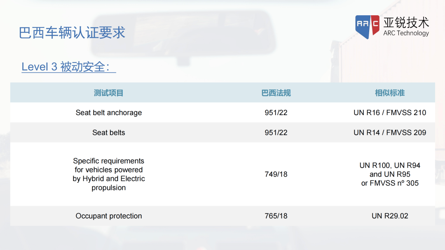Select the 951/22 value in the Seat belt anchorage row

276,113
